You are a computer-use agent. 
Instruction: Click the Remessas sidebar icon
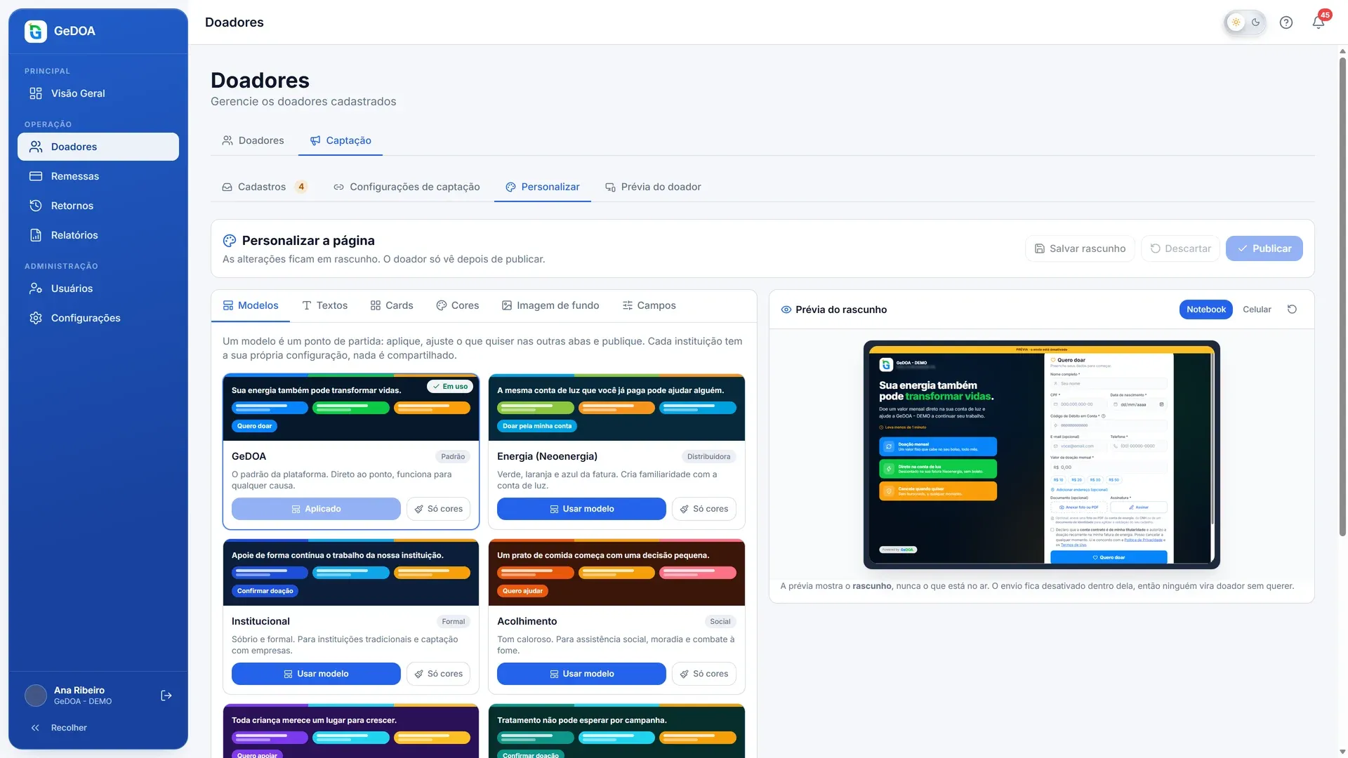click(x=36, y=176)
